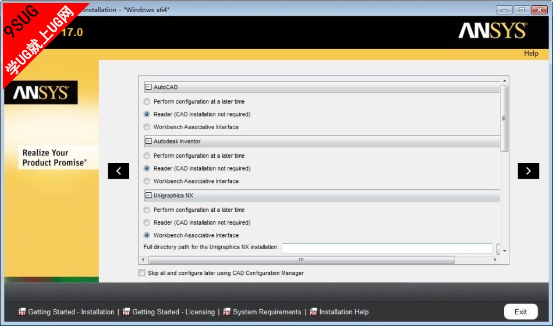
Task: Close the installer window
Action: [539, 10]
